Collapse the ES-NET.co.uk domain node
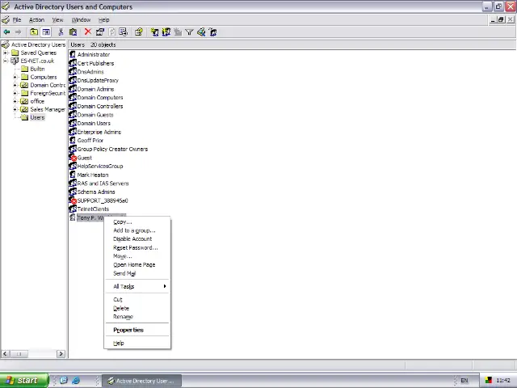The image size is (517, 388). tap(6, 61)
